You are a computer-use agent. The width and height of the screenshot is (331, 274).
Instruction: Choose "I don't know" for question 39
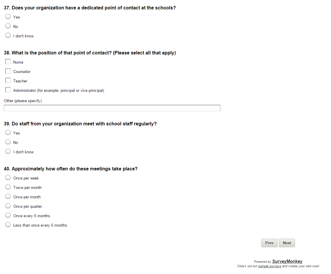[x=8, y=152]
